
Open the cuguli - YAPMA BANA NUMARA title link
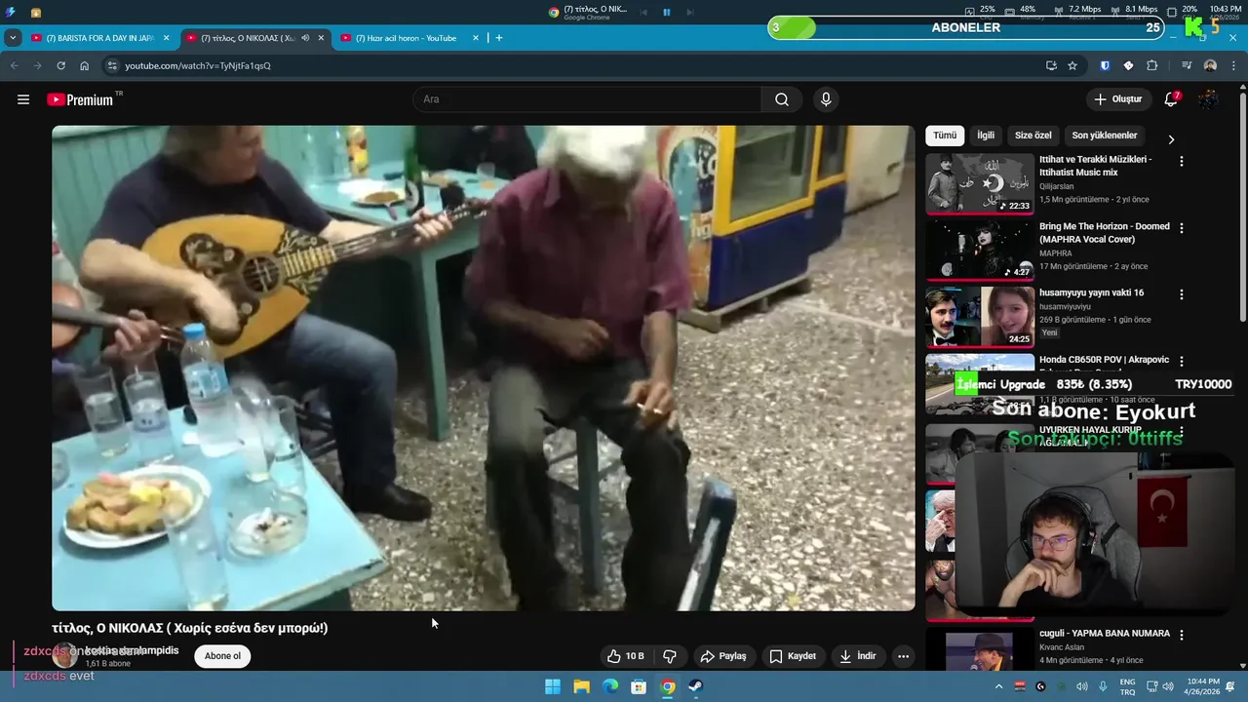point(1105,633)
